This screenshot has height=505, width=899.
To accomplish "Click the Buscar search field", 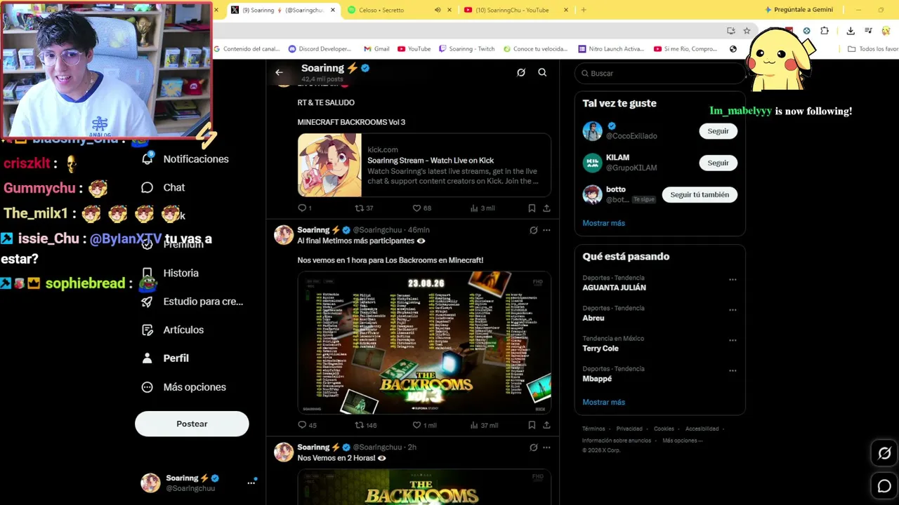I will click(x=660, y=73).
